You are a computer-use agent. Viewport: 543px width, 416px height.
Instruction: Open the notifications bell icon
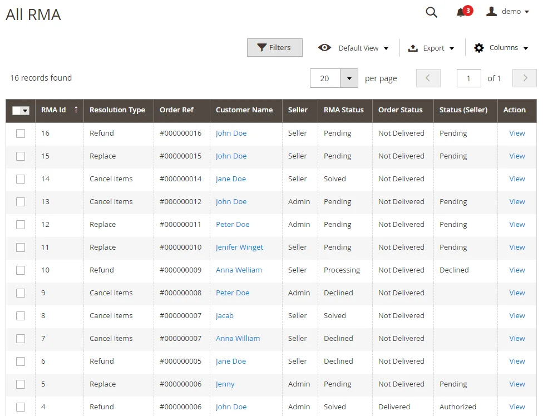pos(461,12)
